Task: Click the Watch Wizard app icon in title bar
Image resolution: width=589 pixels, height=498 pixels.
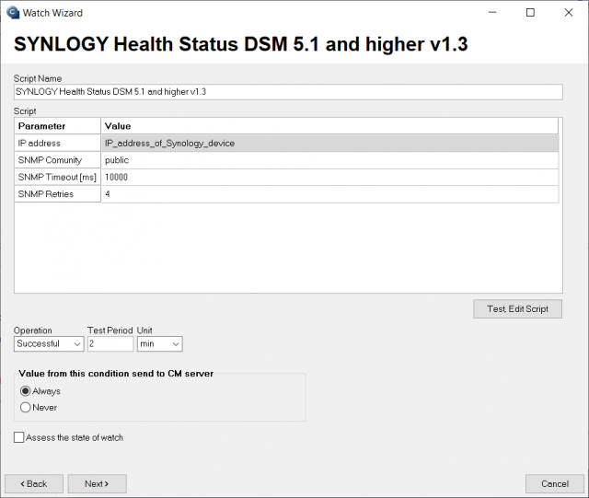Action: coord(13,13)
